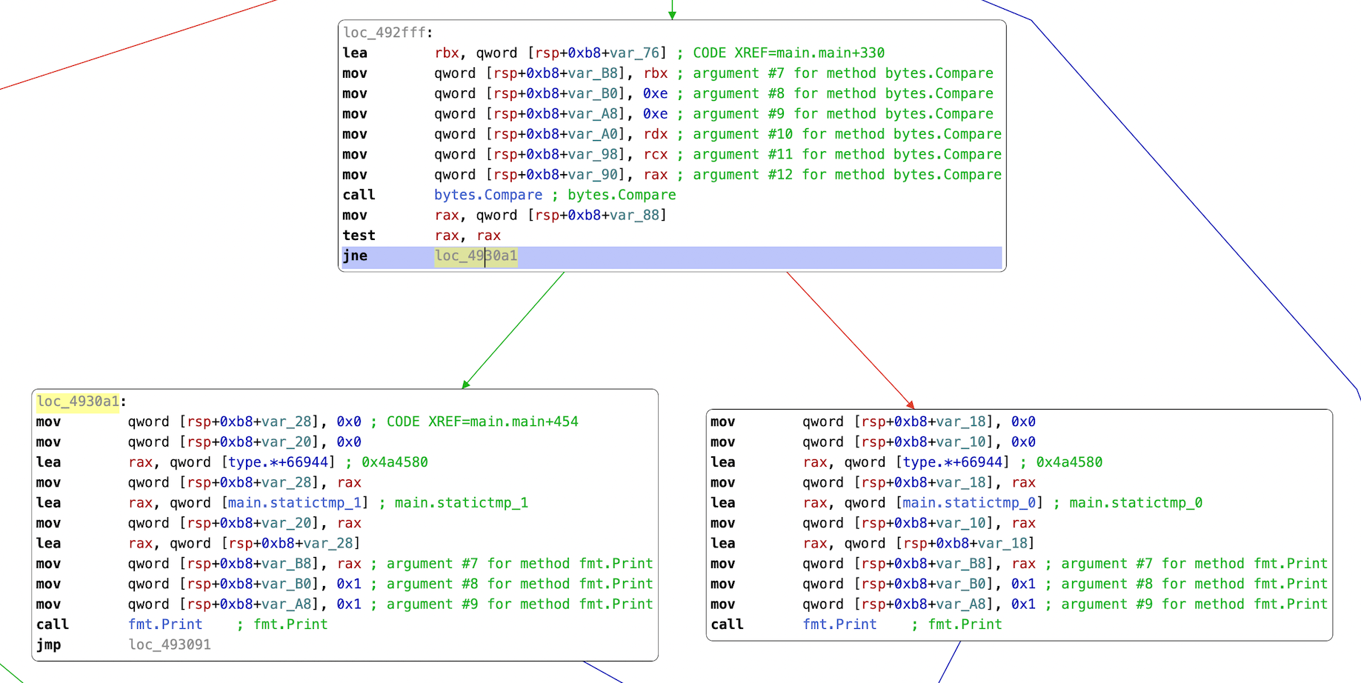Click type.*+66944 operand in the left block

[279, 462]
